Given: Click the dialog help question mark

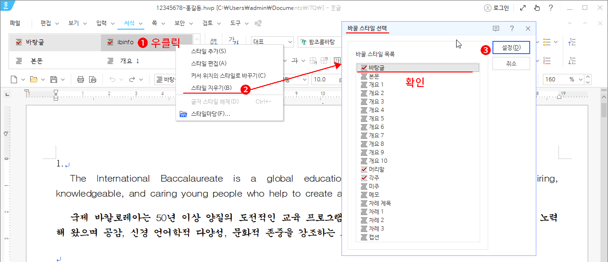Looking at the screenshot, I should pyautogui.click(x=512, y=29).
